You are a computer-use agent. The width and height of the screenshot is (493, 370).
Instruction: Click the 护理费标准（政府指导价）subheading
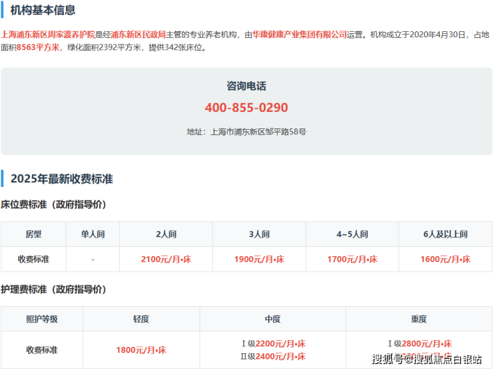(53, 289)
